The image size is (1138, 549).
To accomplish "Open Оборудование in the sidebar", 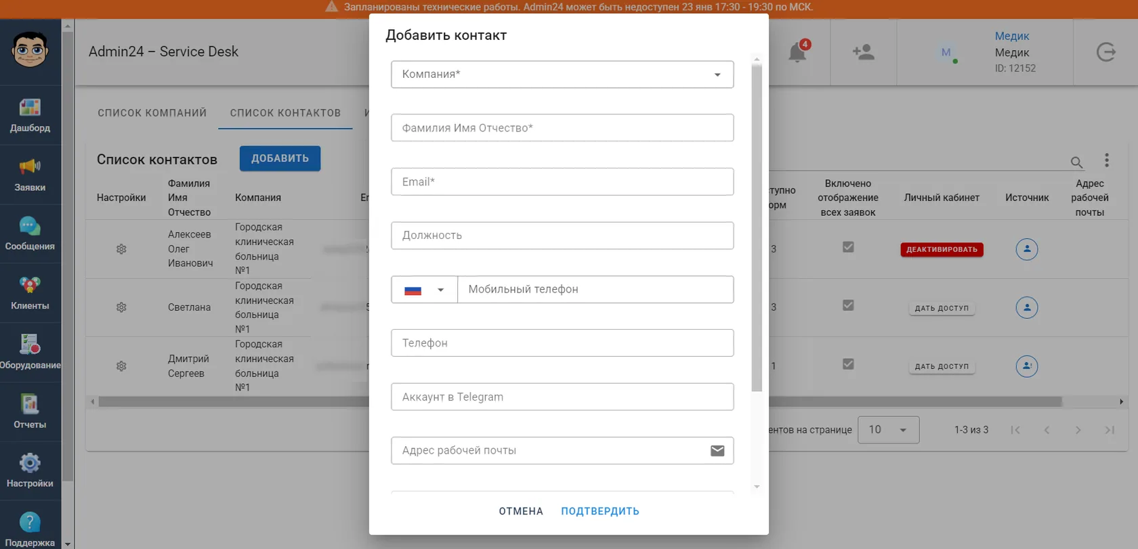I will click(x=30, y=352).
